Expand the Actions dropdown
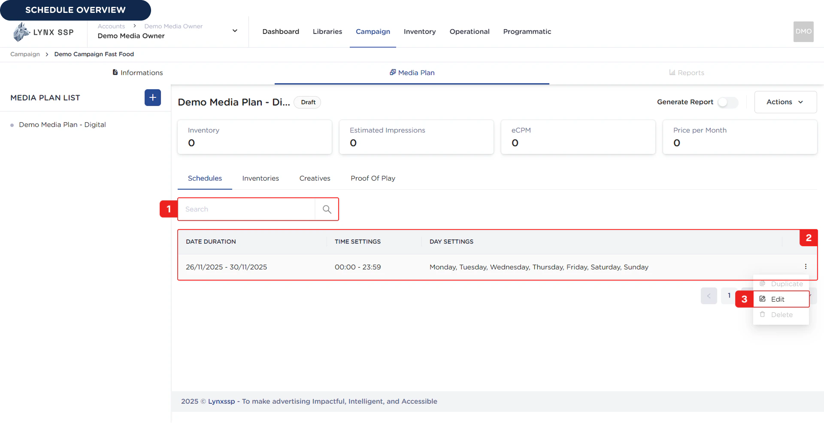The height and width of the screenshot is (423, 824). point(785,102)
